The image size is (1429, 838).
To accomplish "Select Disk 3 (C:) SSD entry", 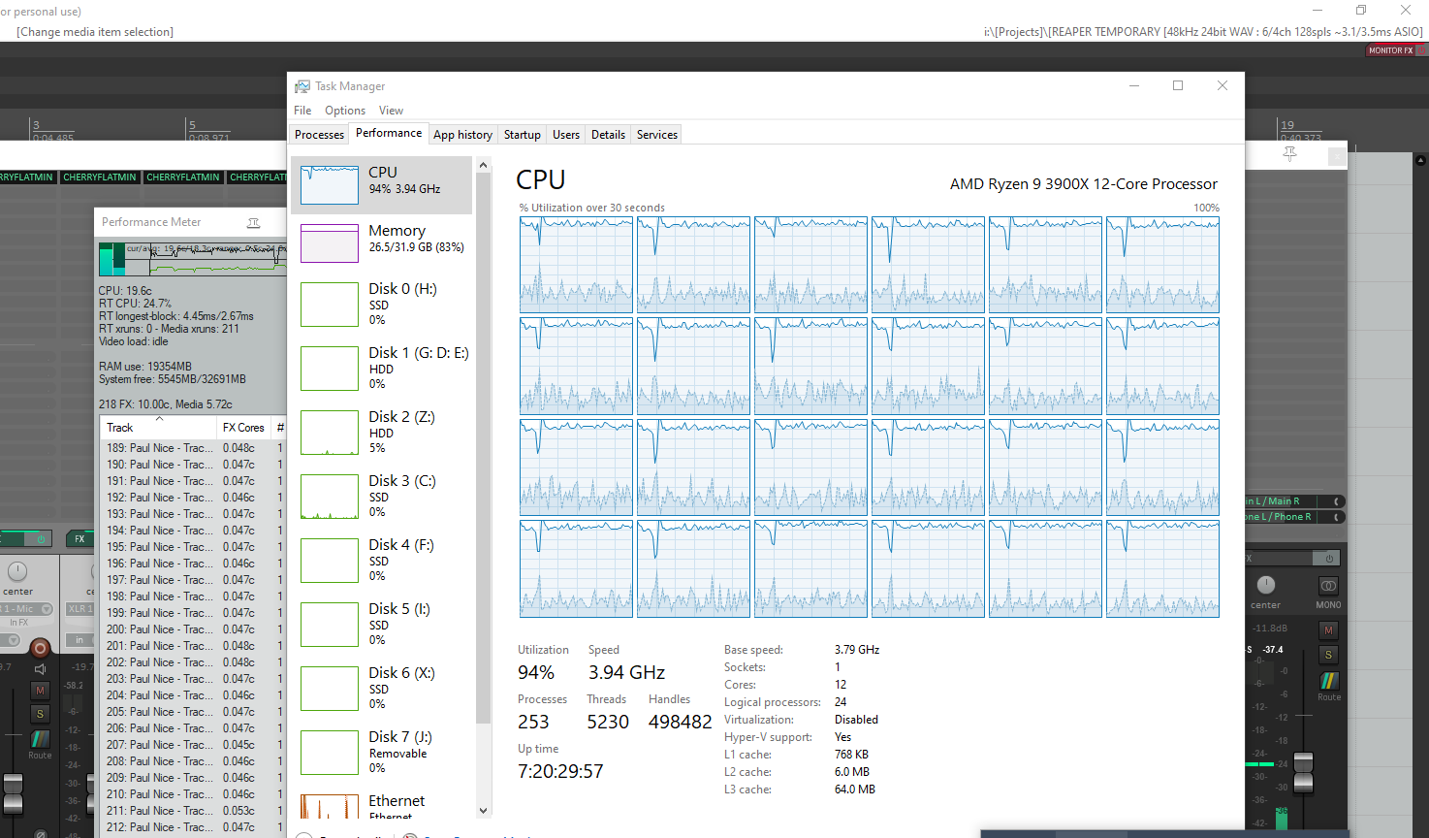I will [382, 496].
